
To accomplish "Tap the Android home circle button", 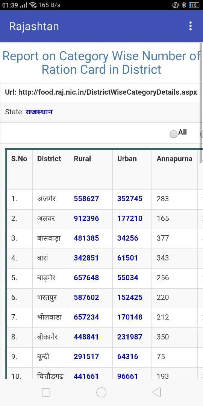I will point(101,392).
